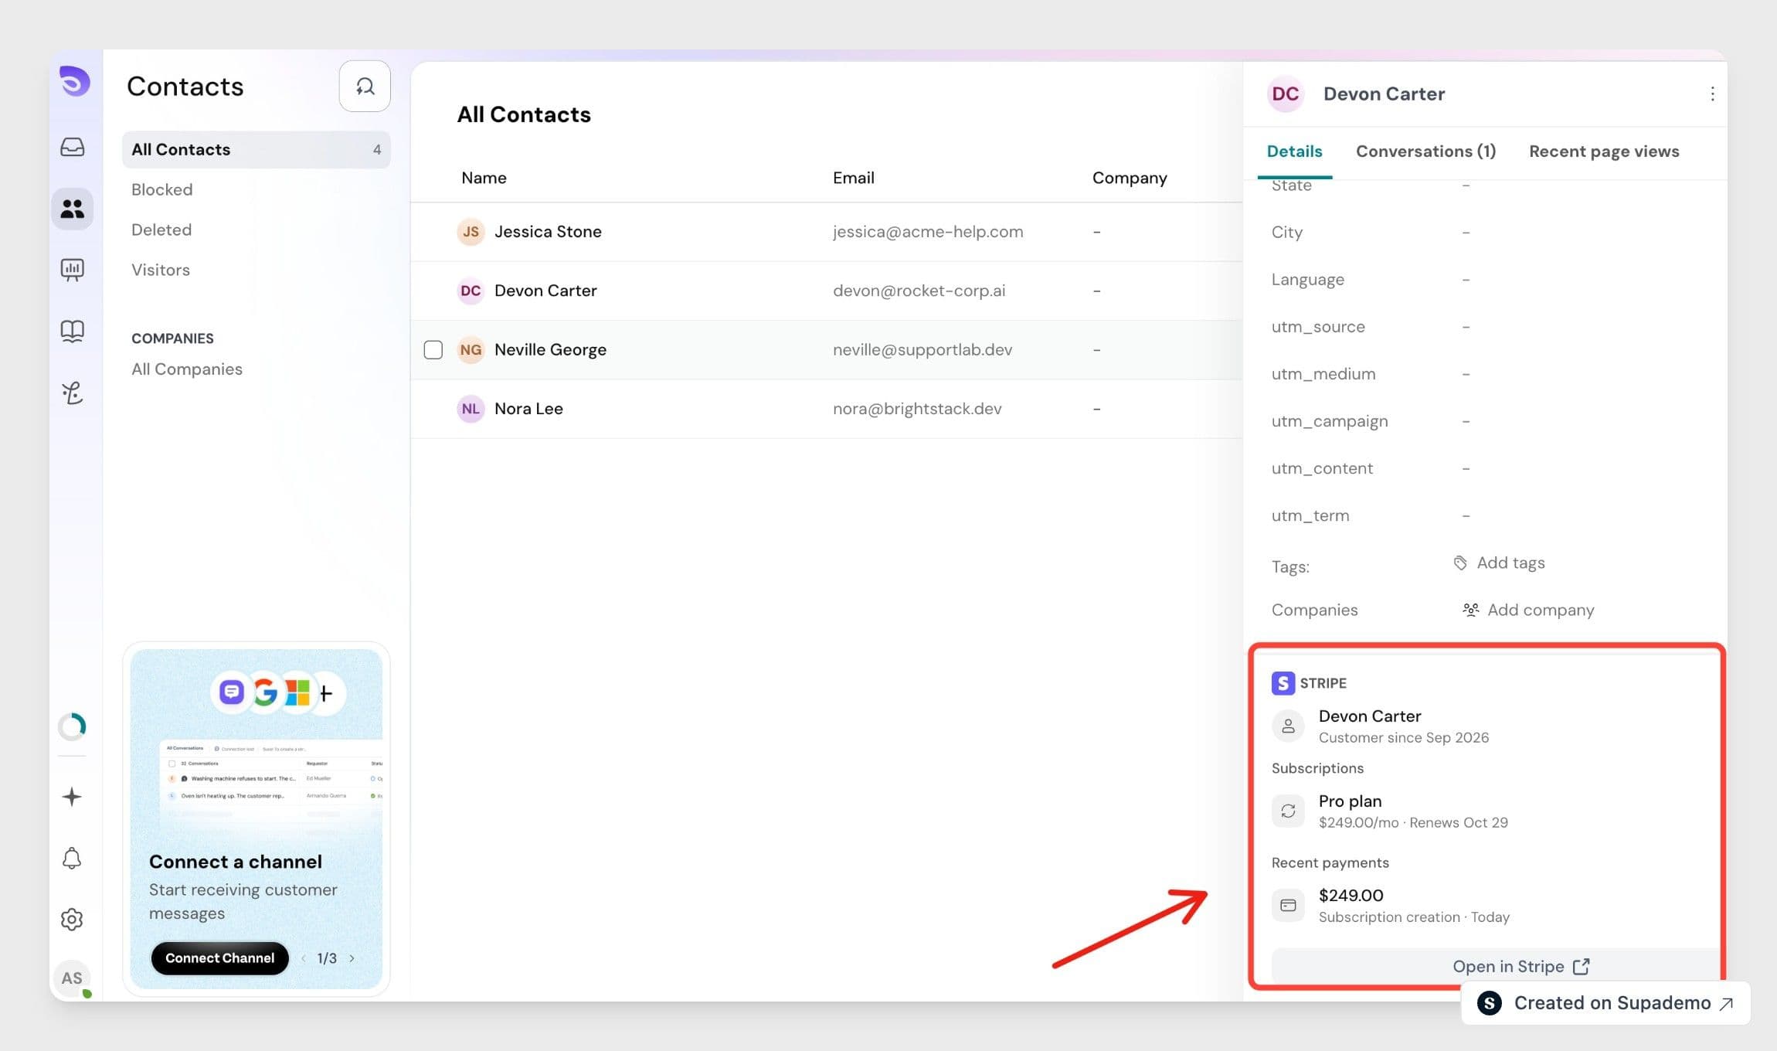Switch to the Conversations (1) tab

click(x=1425, y=151)
